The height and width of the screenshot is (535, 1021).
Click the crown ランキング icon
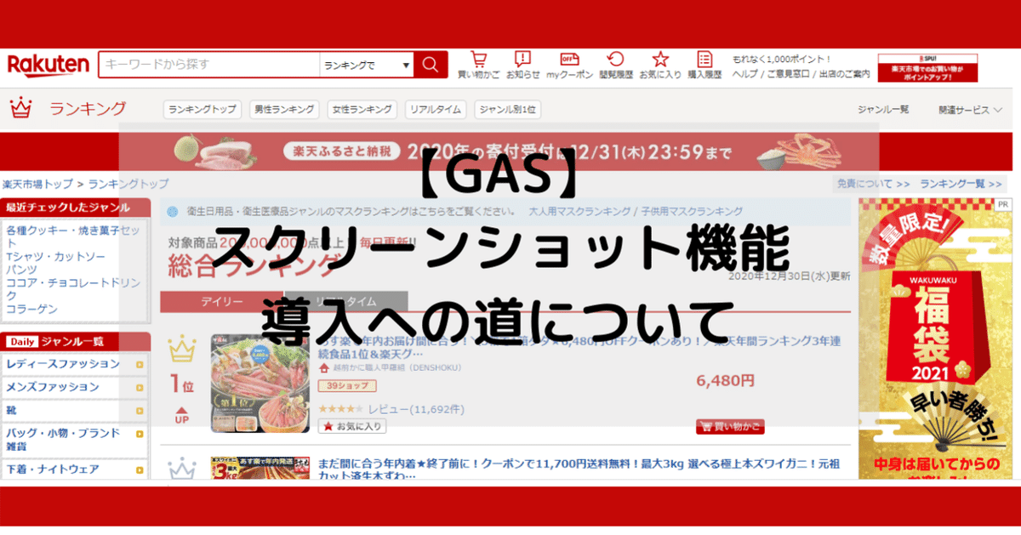click(20, 108)
